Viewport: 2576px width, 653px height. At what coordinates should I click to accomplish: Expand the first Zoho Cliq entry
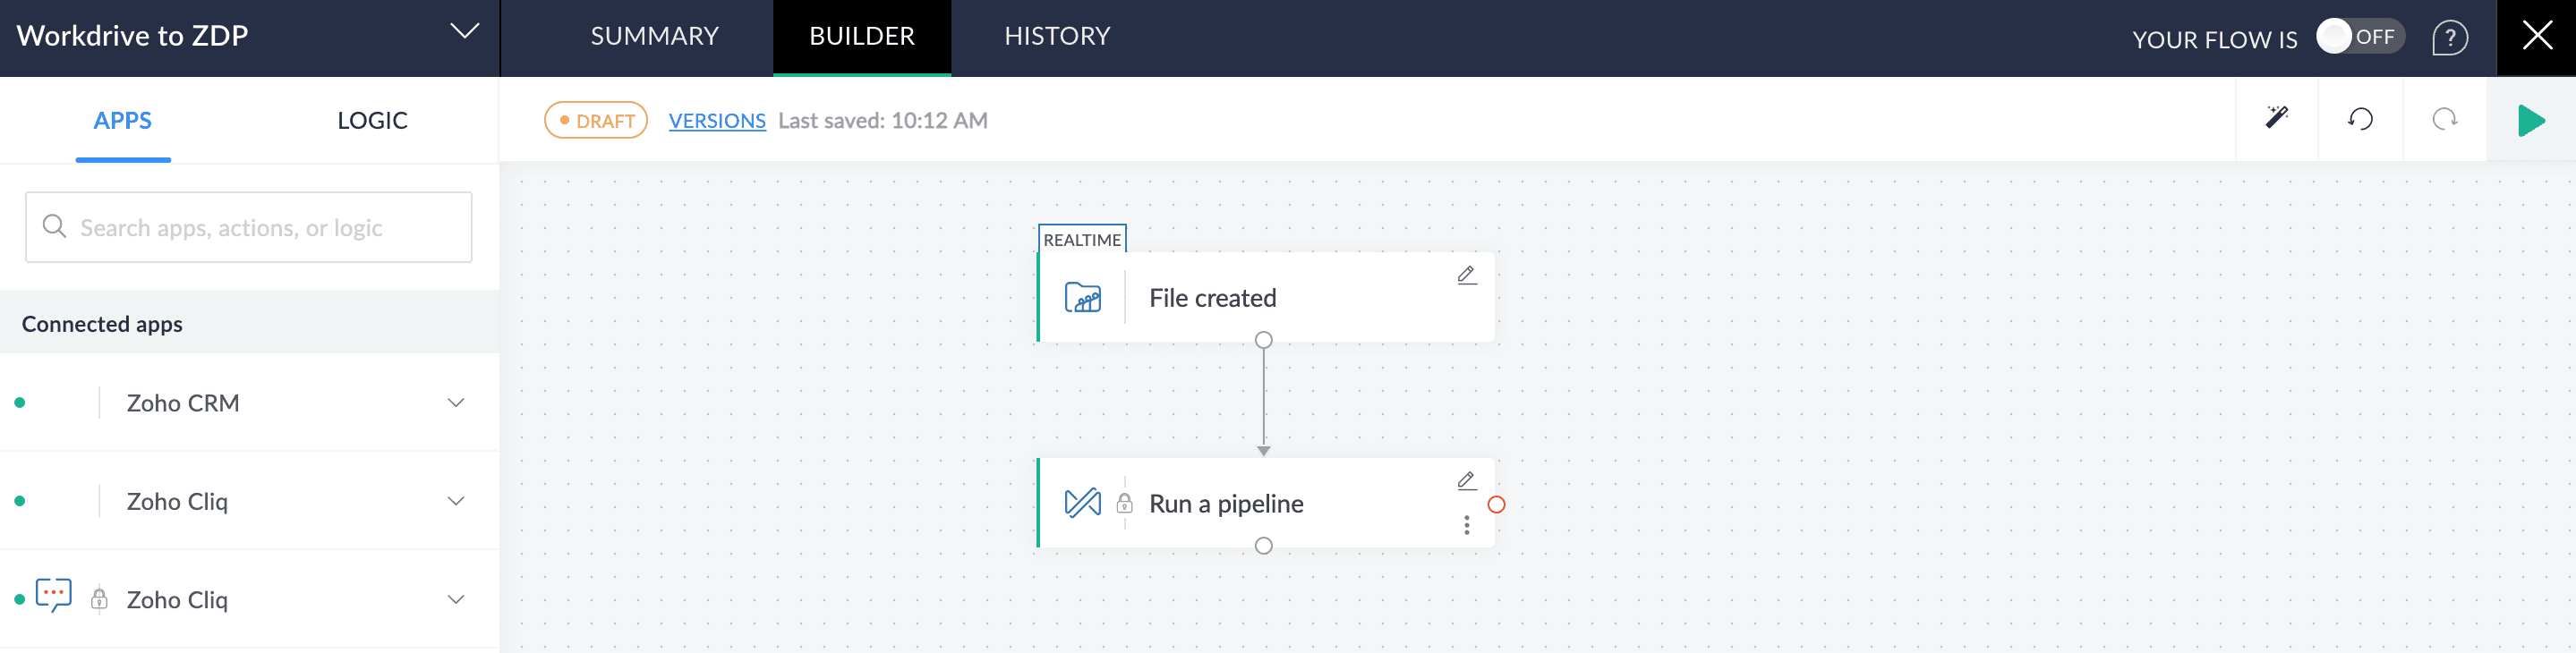pos(455,501)
